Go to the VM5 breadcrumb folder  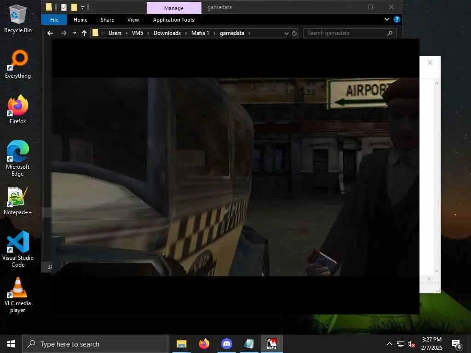coord(137,33)
